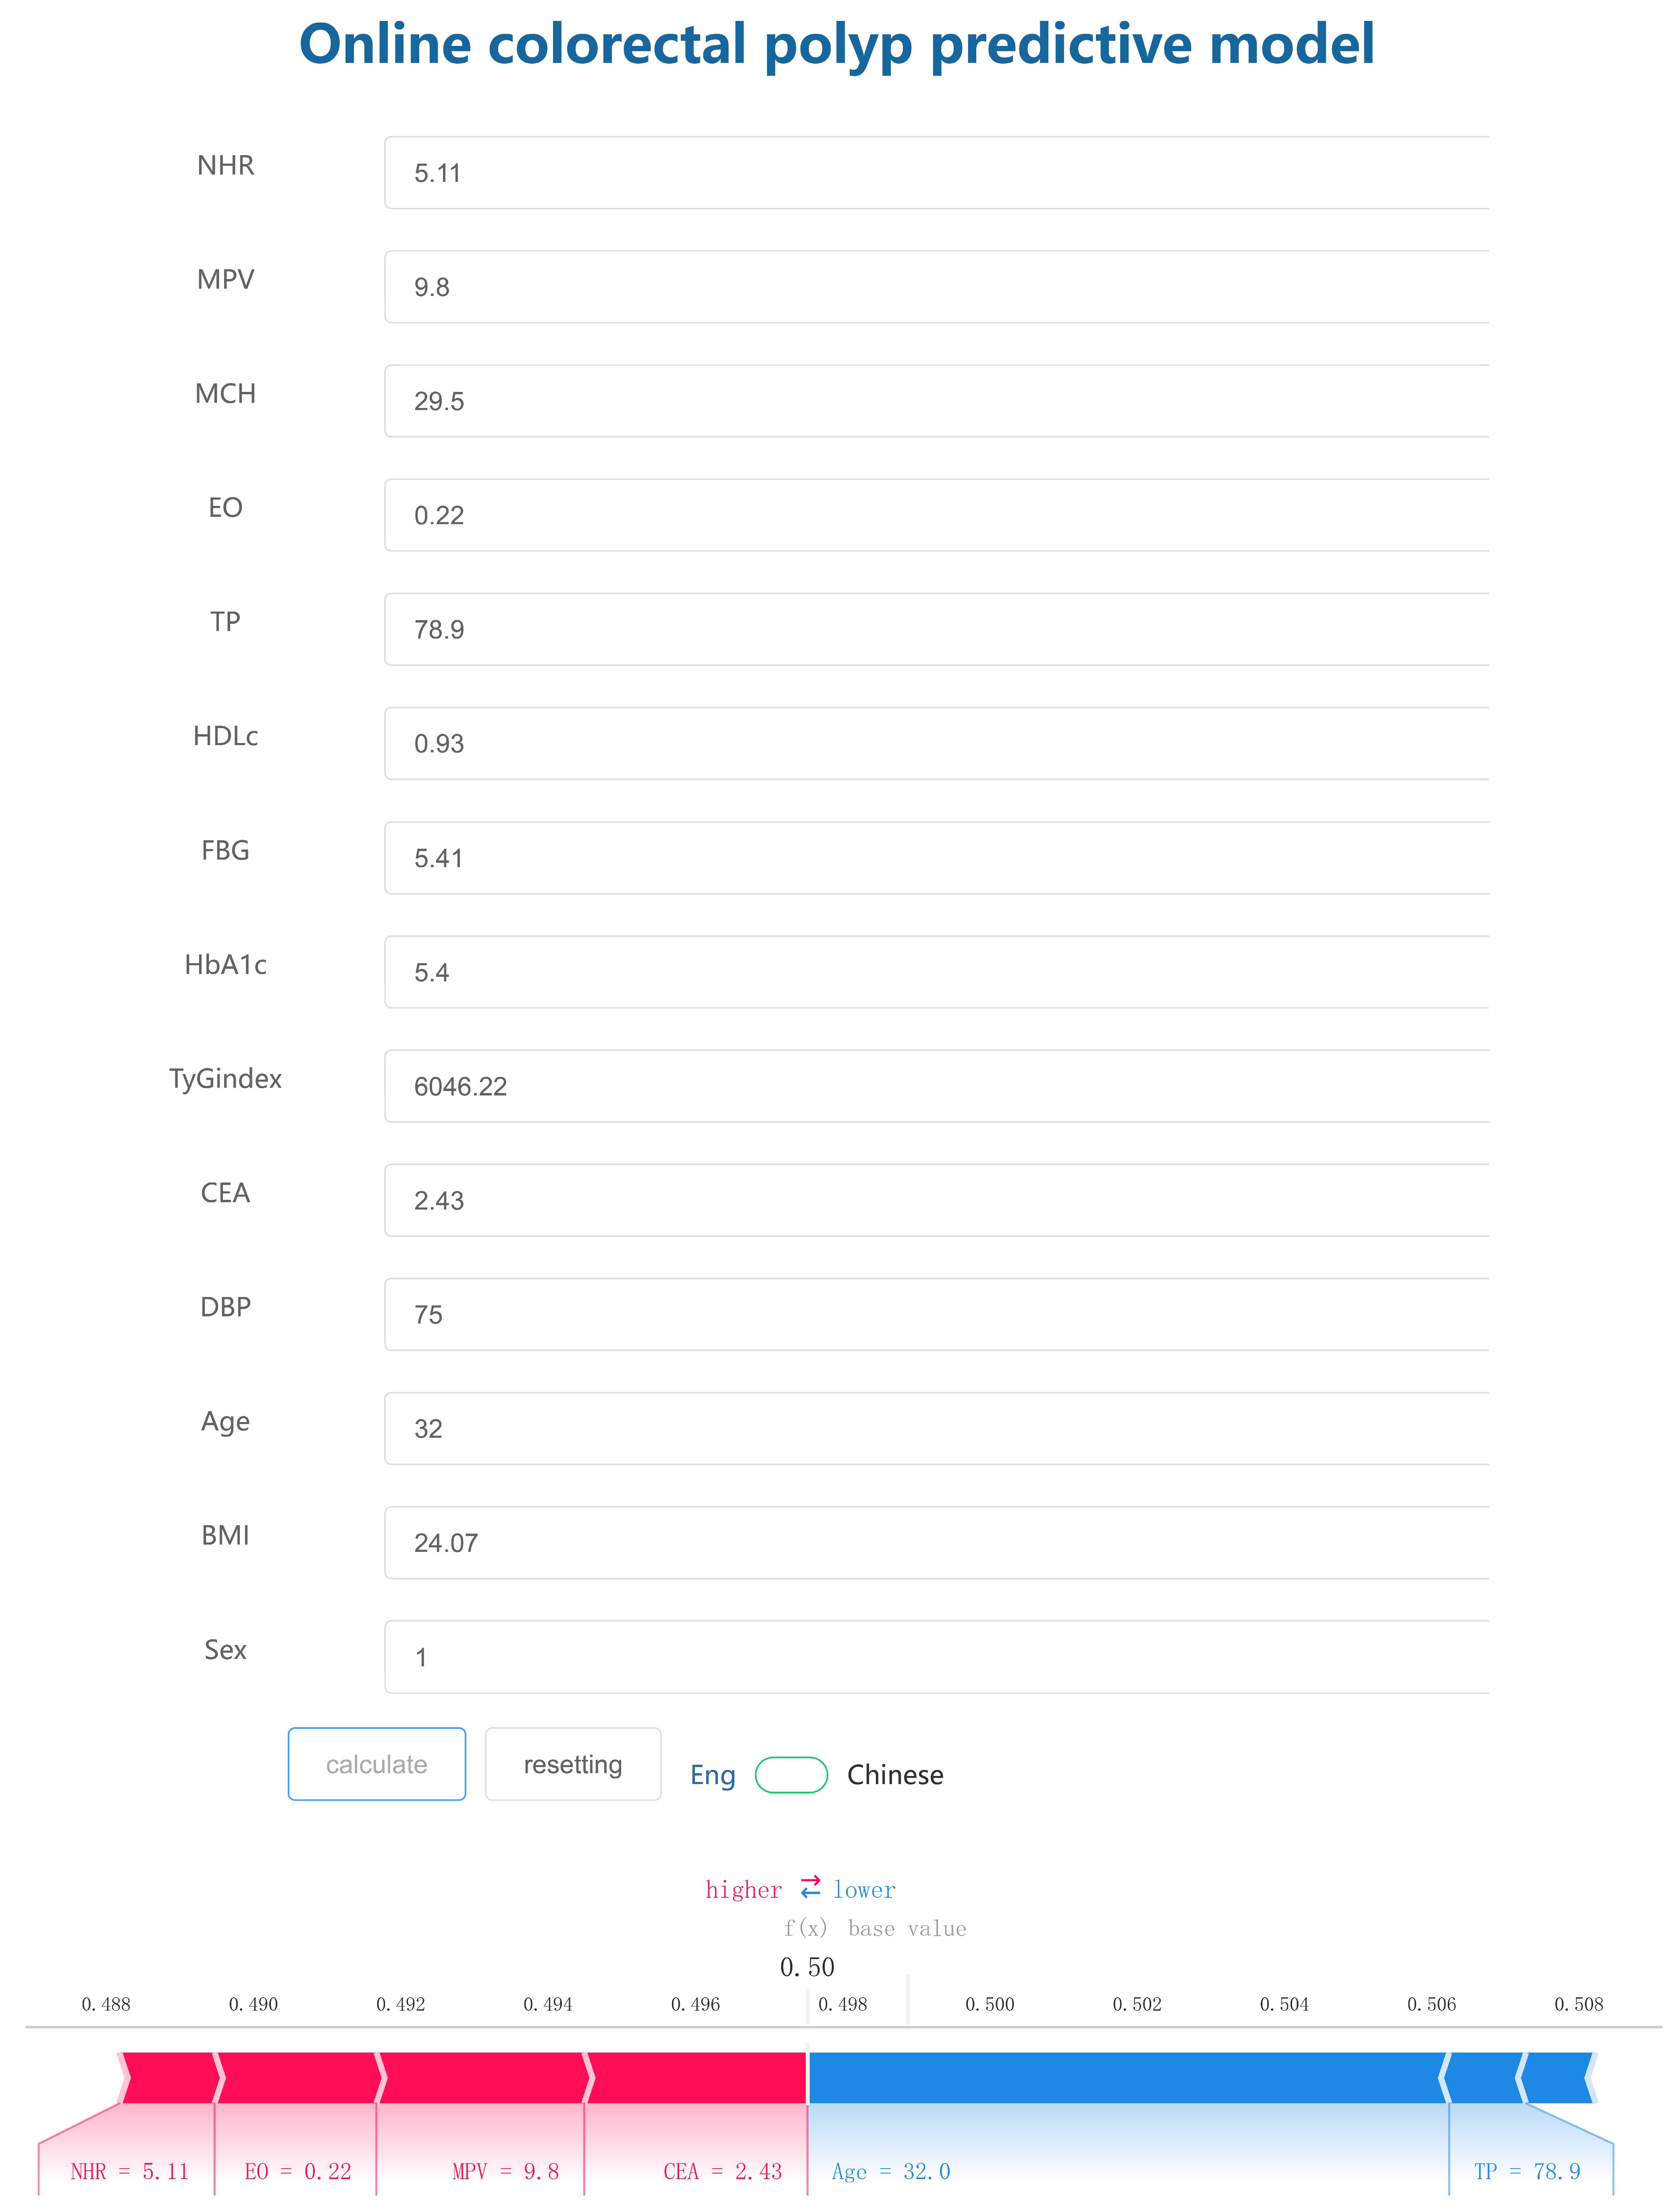Focus the Age input field

pyautogui.click(x=936, y=1429)
